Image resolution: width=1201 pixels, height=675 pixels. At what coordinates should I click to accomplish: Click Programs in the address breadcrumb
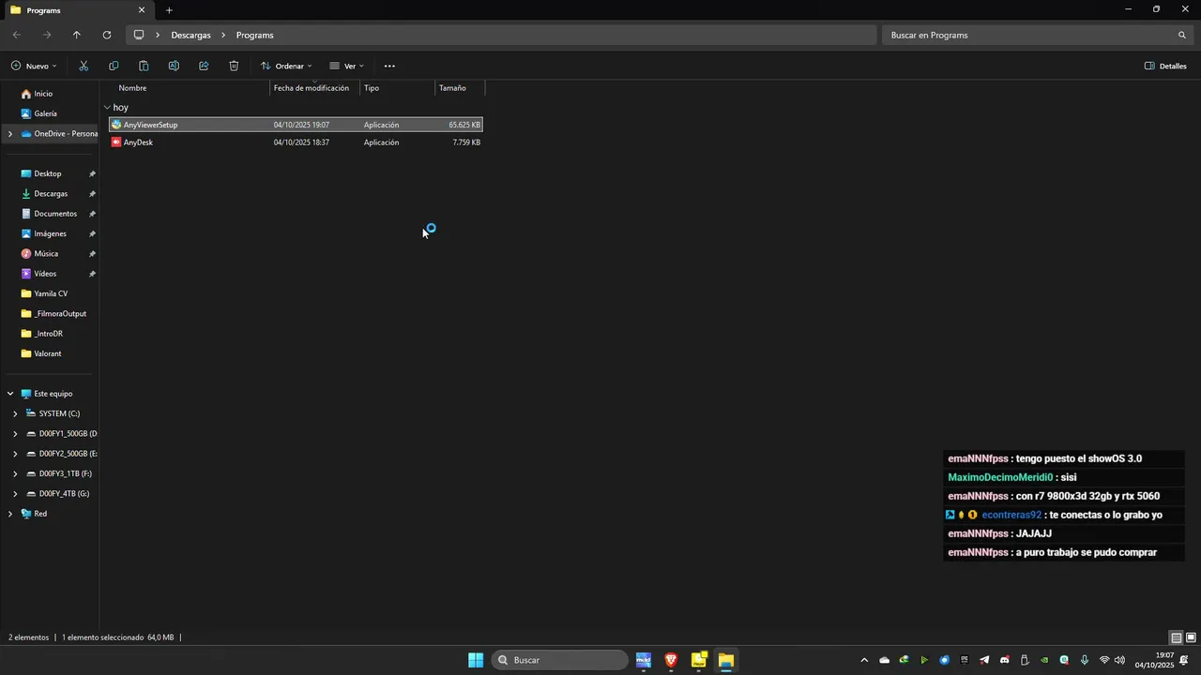[255, 35]
